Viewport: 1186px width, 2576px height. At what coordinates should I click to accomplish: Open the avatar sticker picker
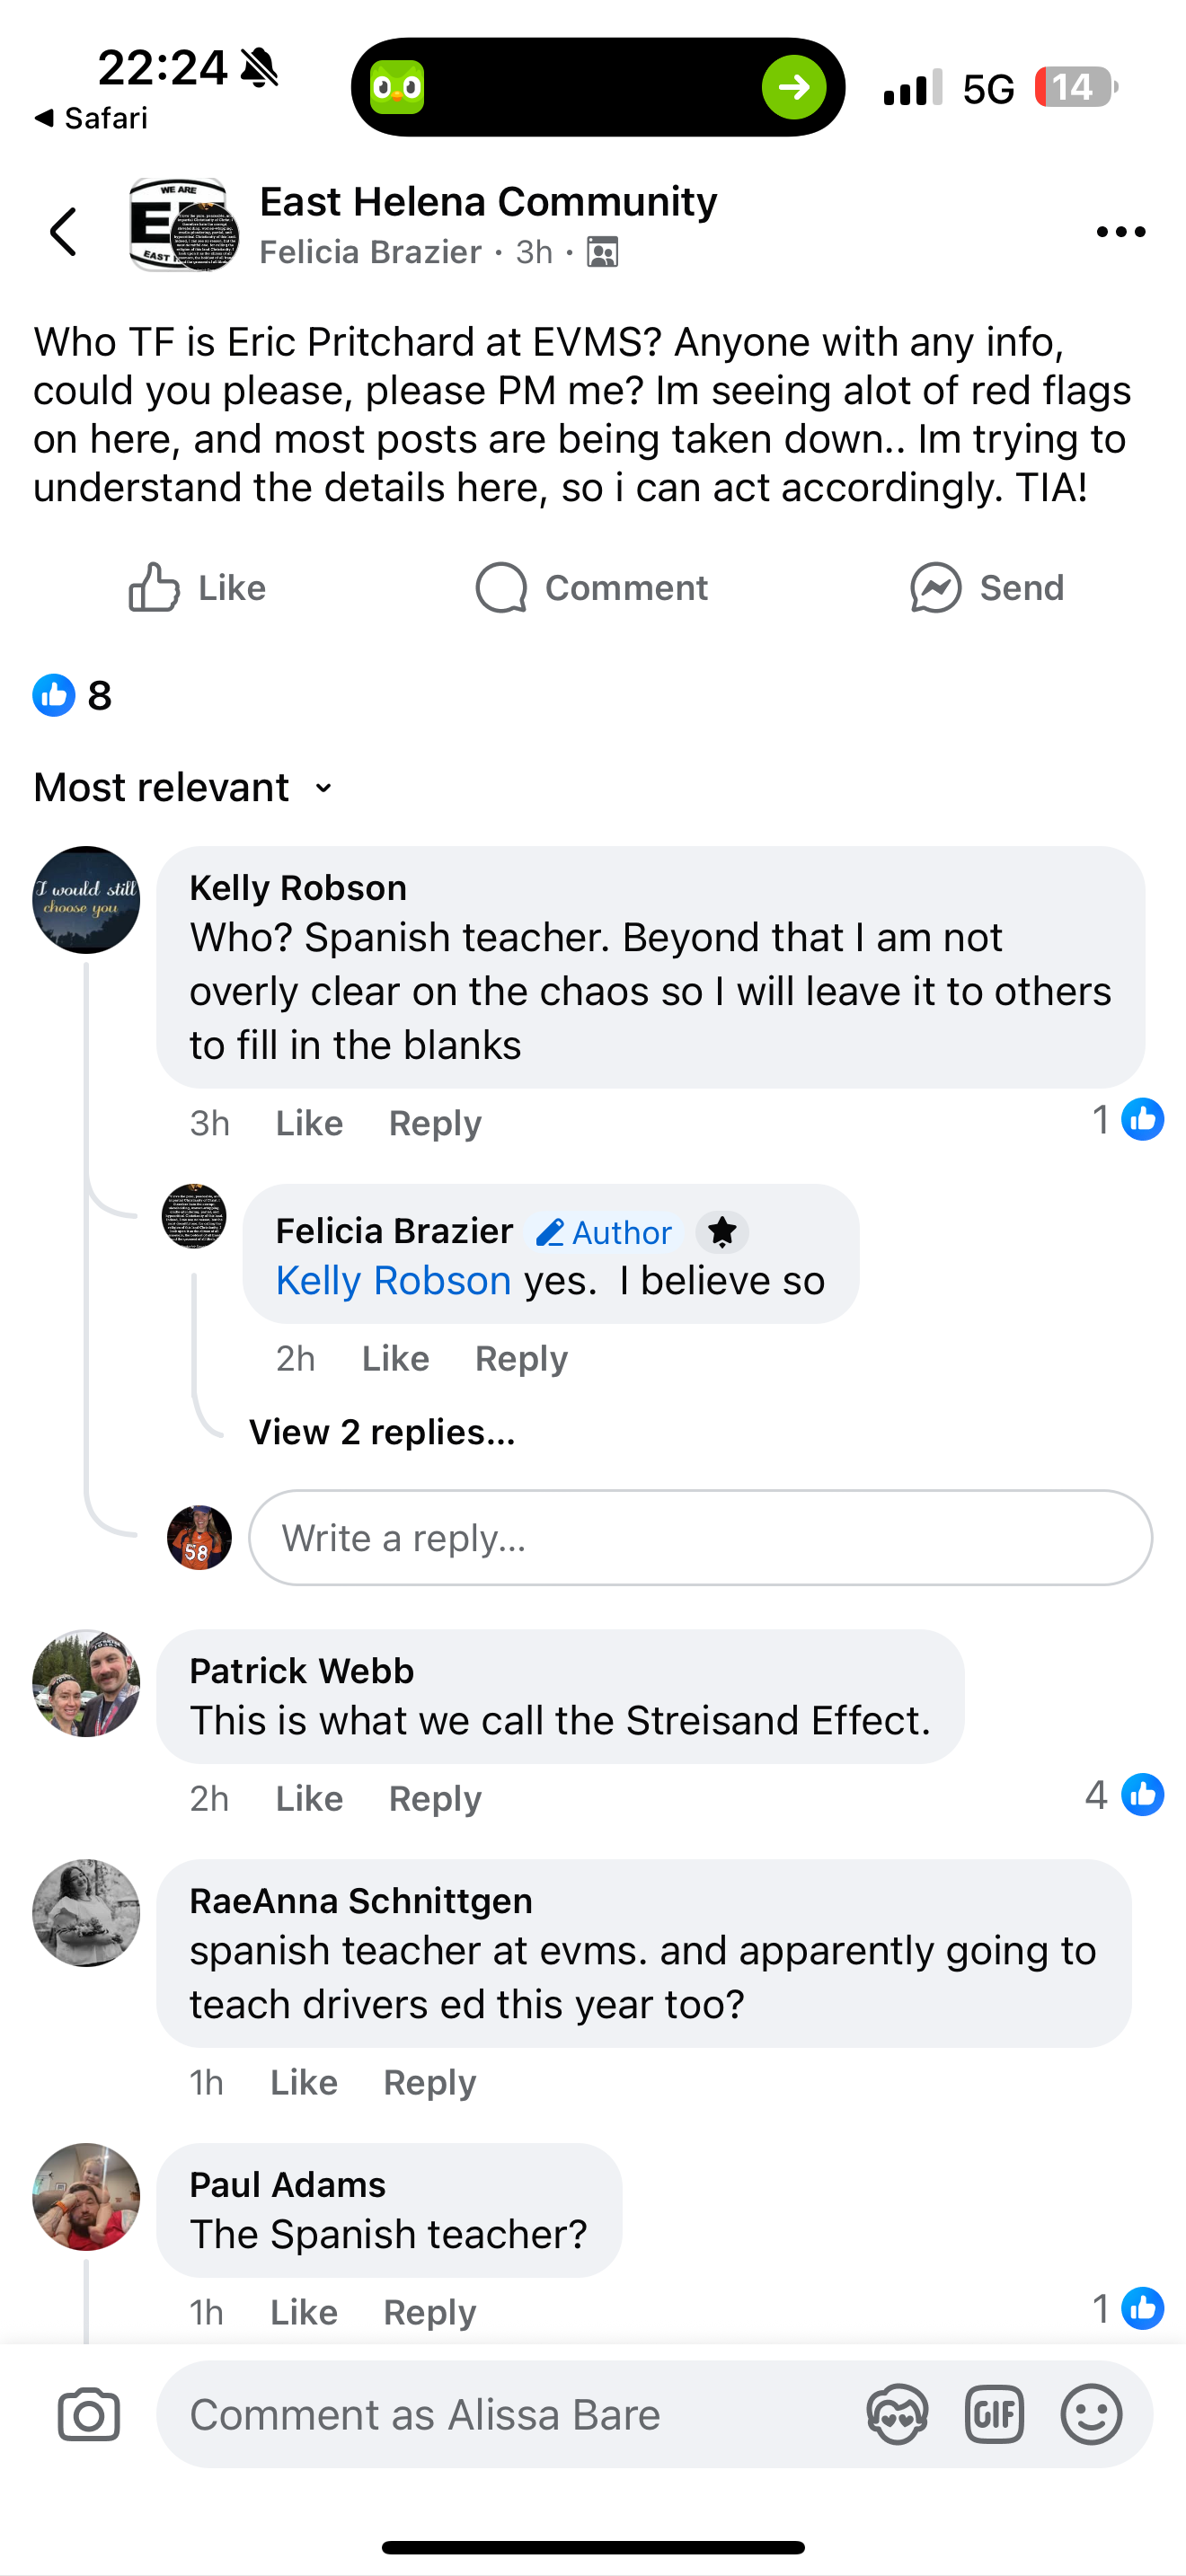(x=897, y=2415)
